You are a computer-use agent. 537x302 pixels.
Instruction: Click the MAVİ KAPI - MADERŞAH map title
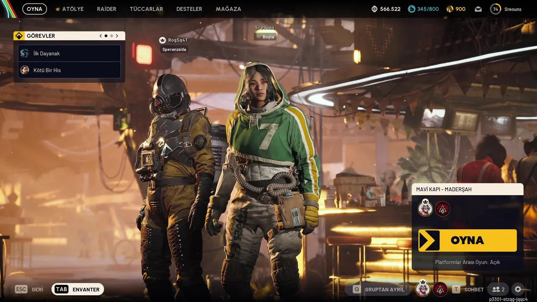[x=444, y=189]
